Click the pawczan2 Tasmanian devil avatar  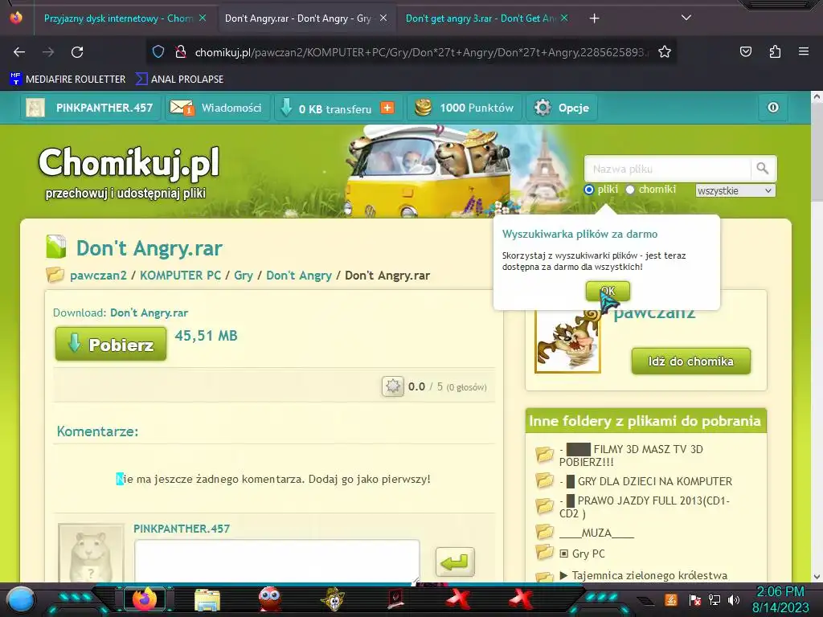(x=567, y=340)
